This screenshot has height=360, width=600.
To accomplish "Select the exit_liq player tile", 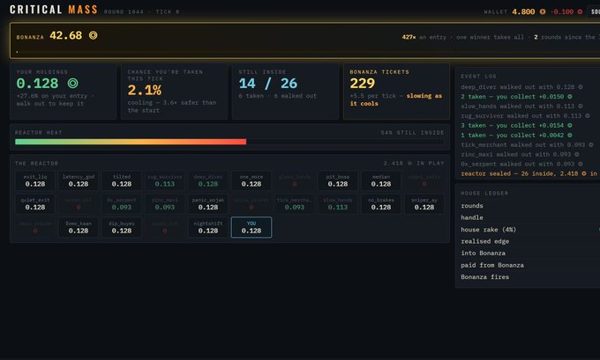I will point(35,180).
